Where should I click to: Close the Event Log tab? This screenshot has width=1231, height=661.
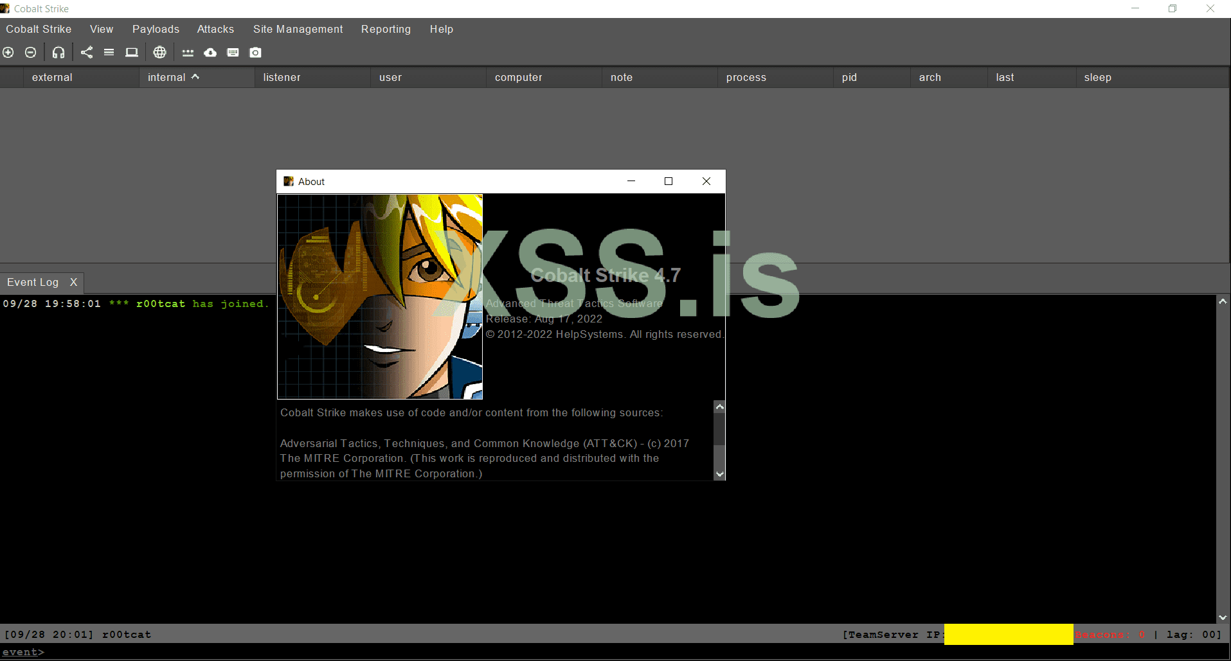[73, 283]
